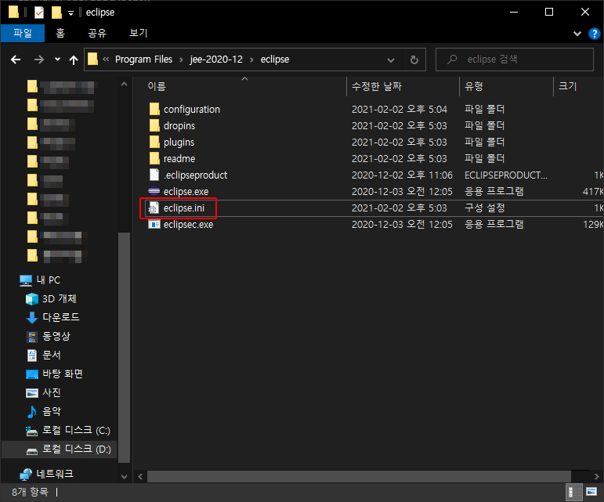Open 동영상 in the navigation pane

[x=49, y=336]
